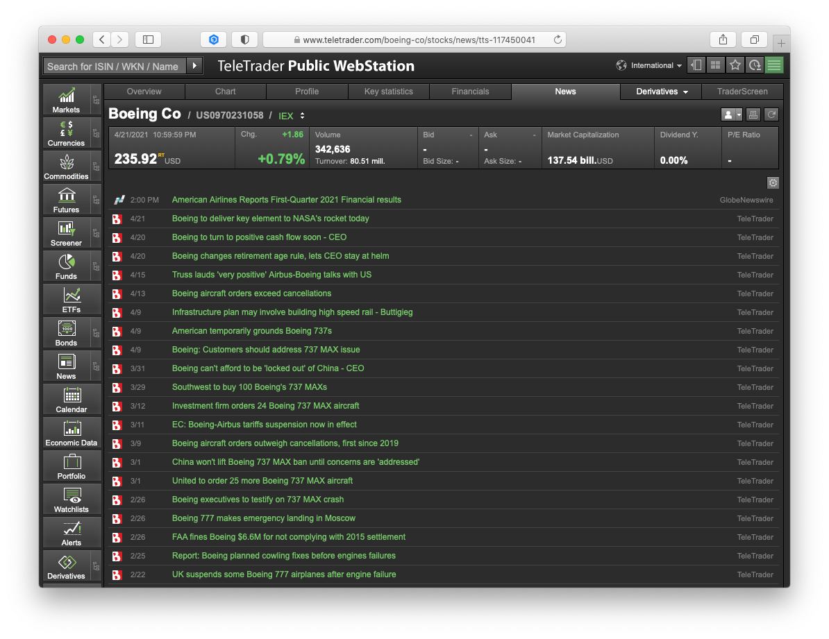
Task: Click the collapse sidebar panel icon in header
Action: click(x=696, y=65)
